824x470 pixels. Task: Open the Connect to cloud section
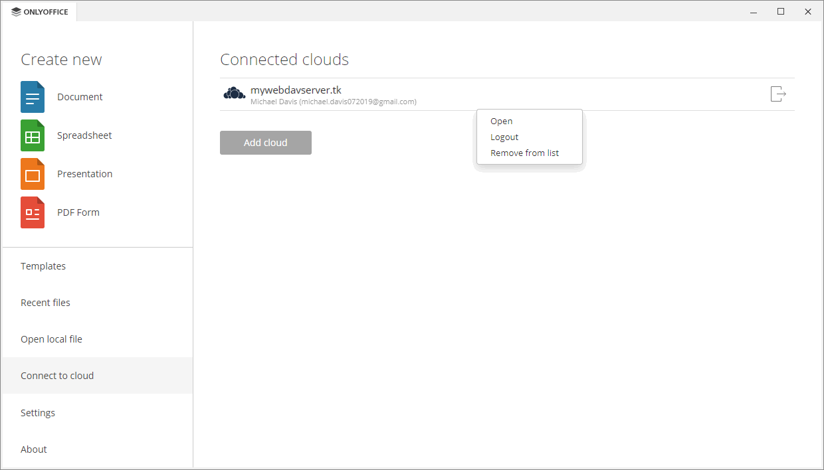pyautogui.click(x=57, y=375)
